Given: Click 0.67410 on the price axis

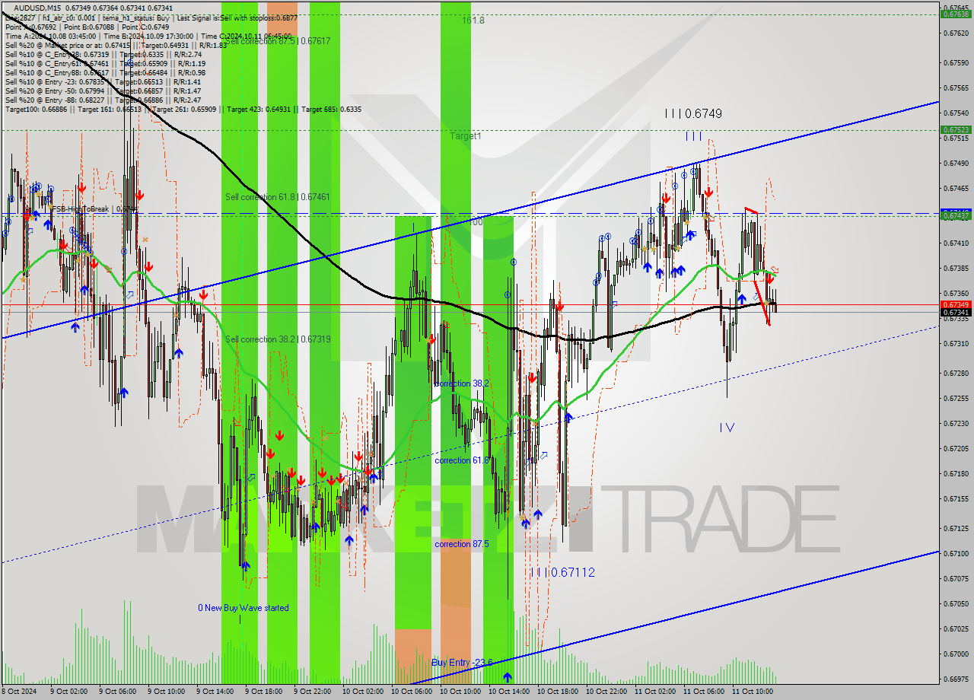Looking at the screenshot, I should (x=956, y=243).
